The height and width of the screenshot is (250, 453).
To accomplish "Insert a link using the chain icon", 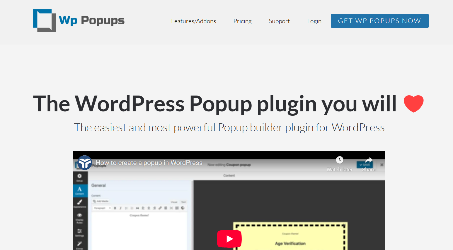I will click(160, 208).
